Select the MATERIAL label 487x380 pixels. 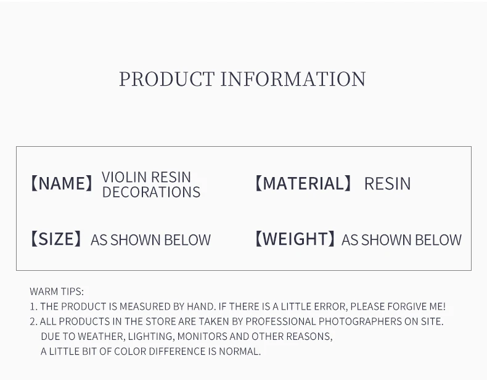[303, 183]
